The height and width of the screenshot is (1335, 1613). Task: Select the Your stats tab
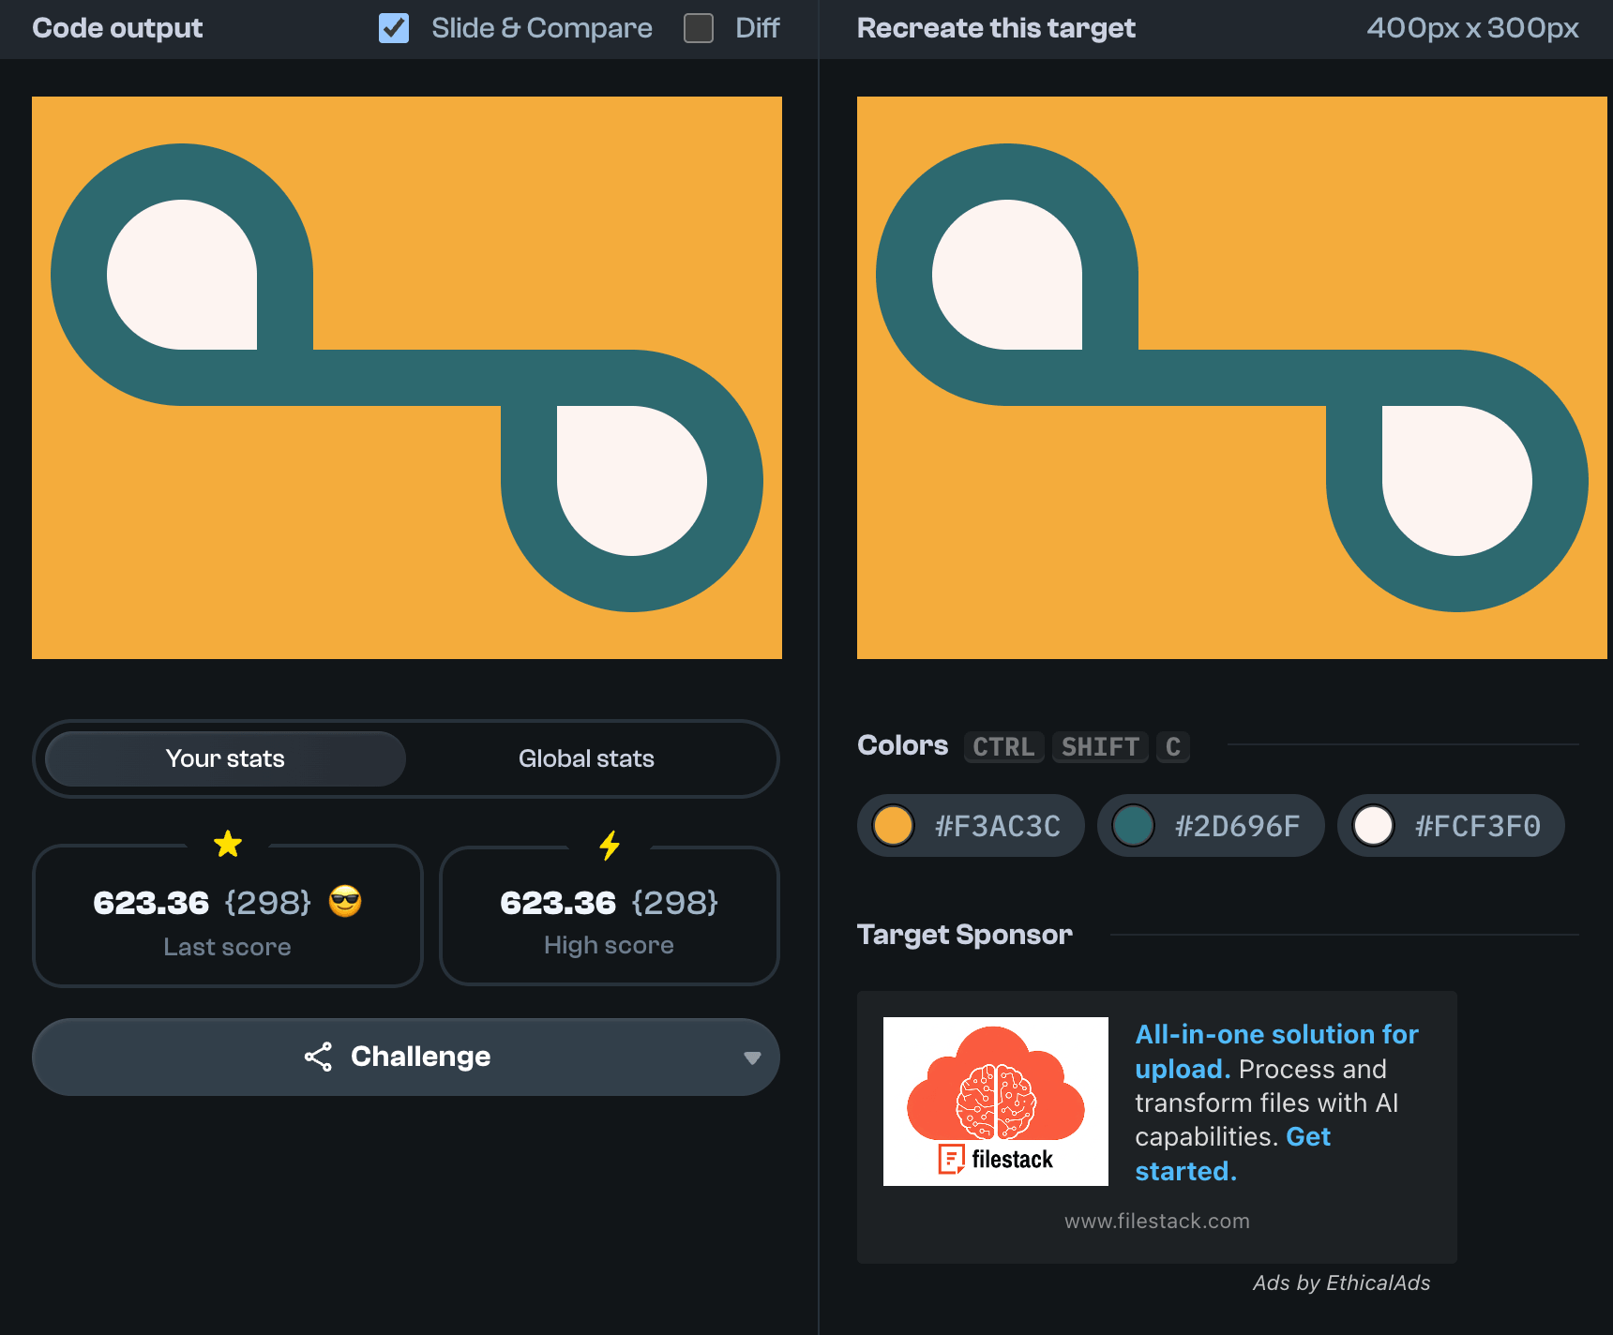(225, 758)
